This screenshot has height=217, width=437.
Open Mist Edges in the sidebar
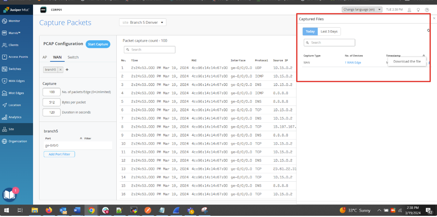point(17,93)
